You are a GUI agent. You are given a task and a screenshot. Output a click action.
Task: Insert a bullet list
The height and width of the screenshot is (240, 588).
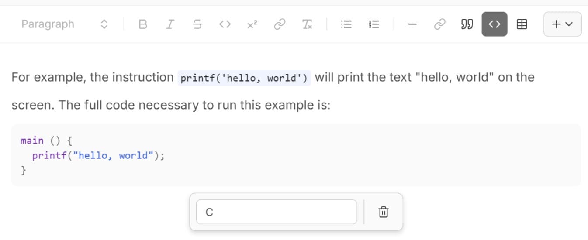346,24
